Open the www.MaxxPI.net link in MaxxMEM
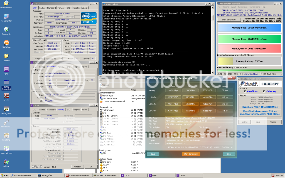 251,74
